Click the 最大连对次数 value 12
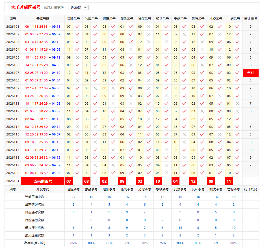The image size is (260, 252). pyautogui.click(x=180, y=228)
